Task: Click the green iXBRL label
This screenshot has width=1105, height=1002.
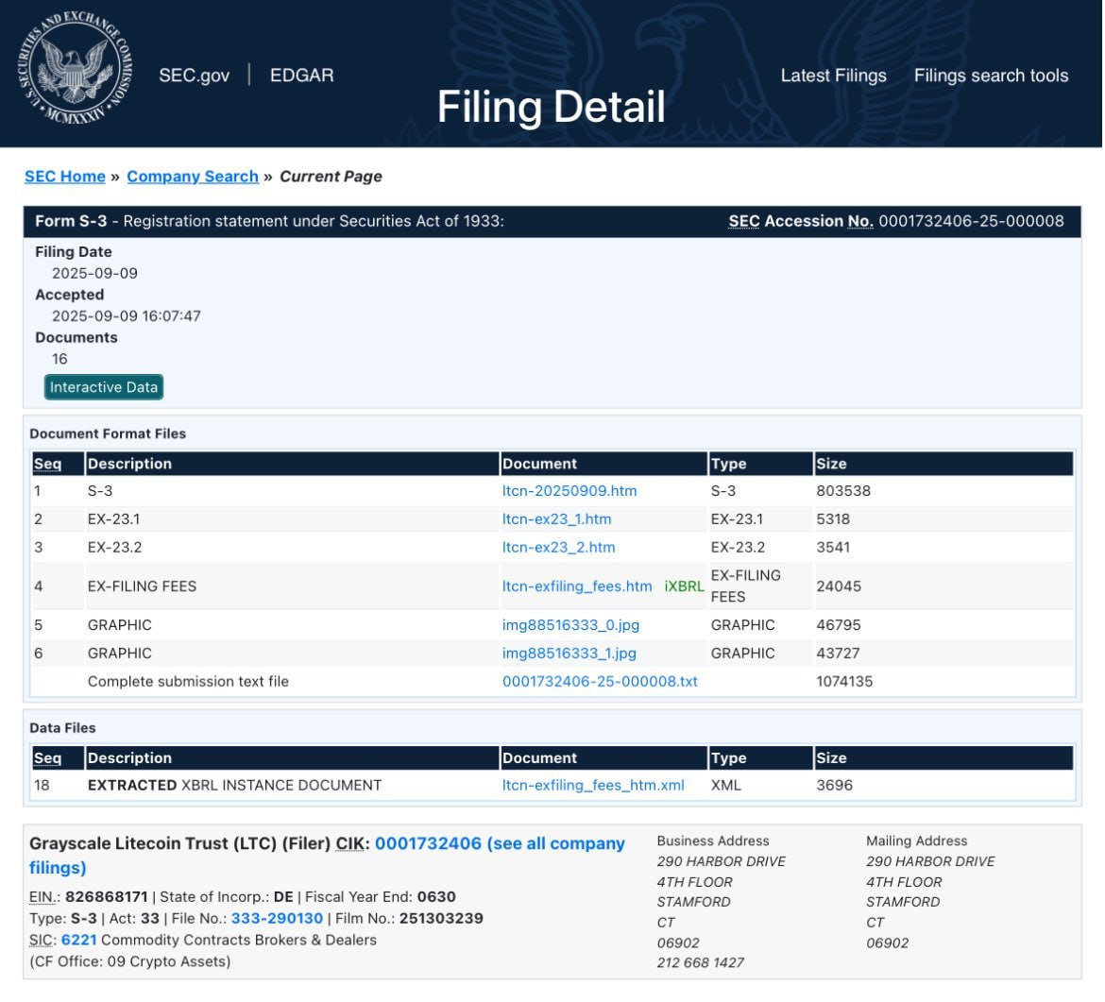Action: click(x=685, y=586)
